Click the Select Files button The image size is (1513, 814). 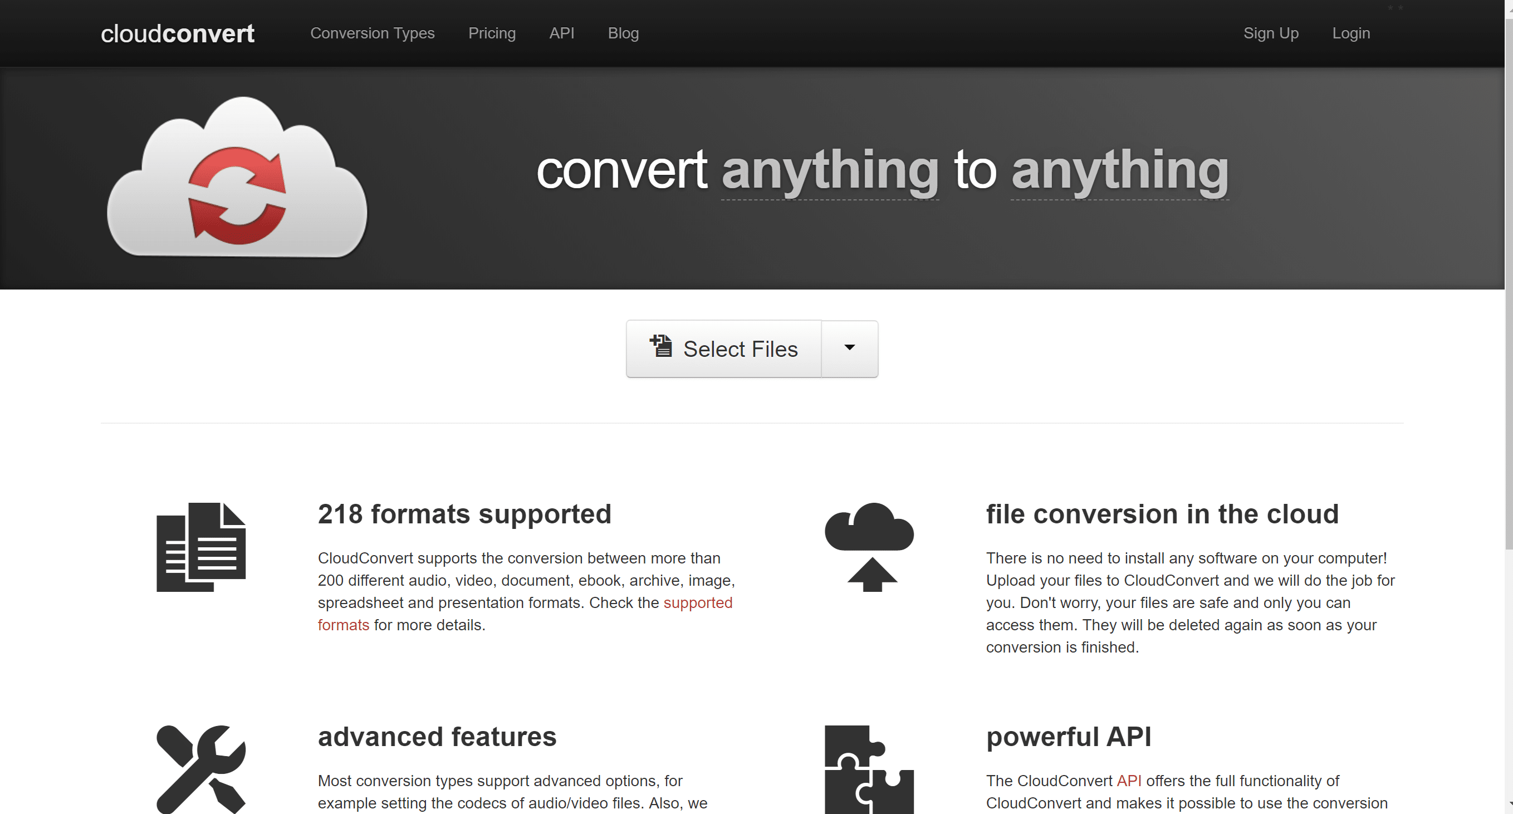(x=723, y=349)
